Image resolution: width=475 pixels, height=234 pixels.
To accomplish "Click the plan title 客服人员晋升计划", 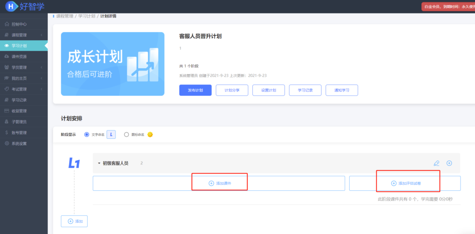I will click(x=200, y=36).
